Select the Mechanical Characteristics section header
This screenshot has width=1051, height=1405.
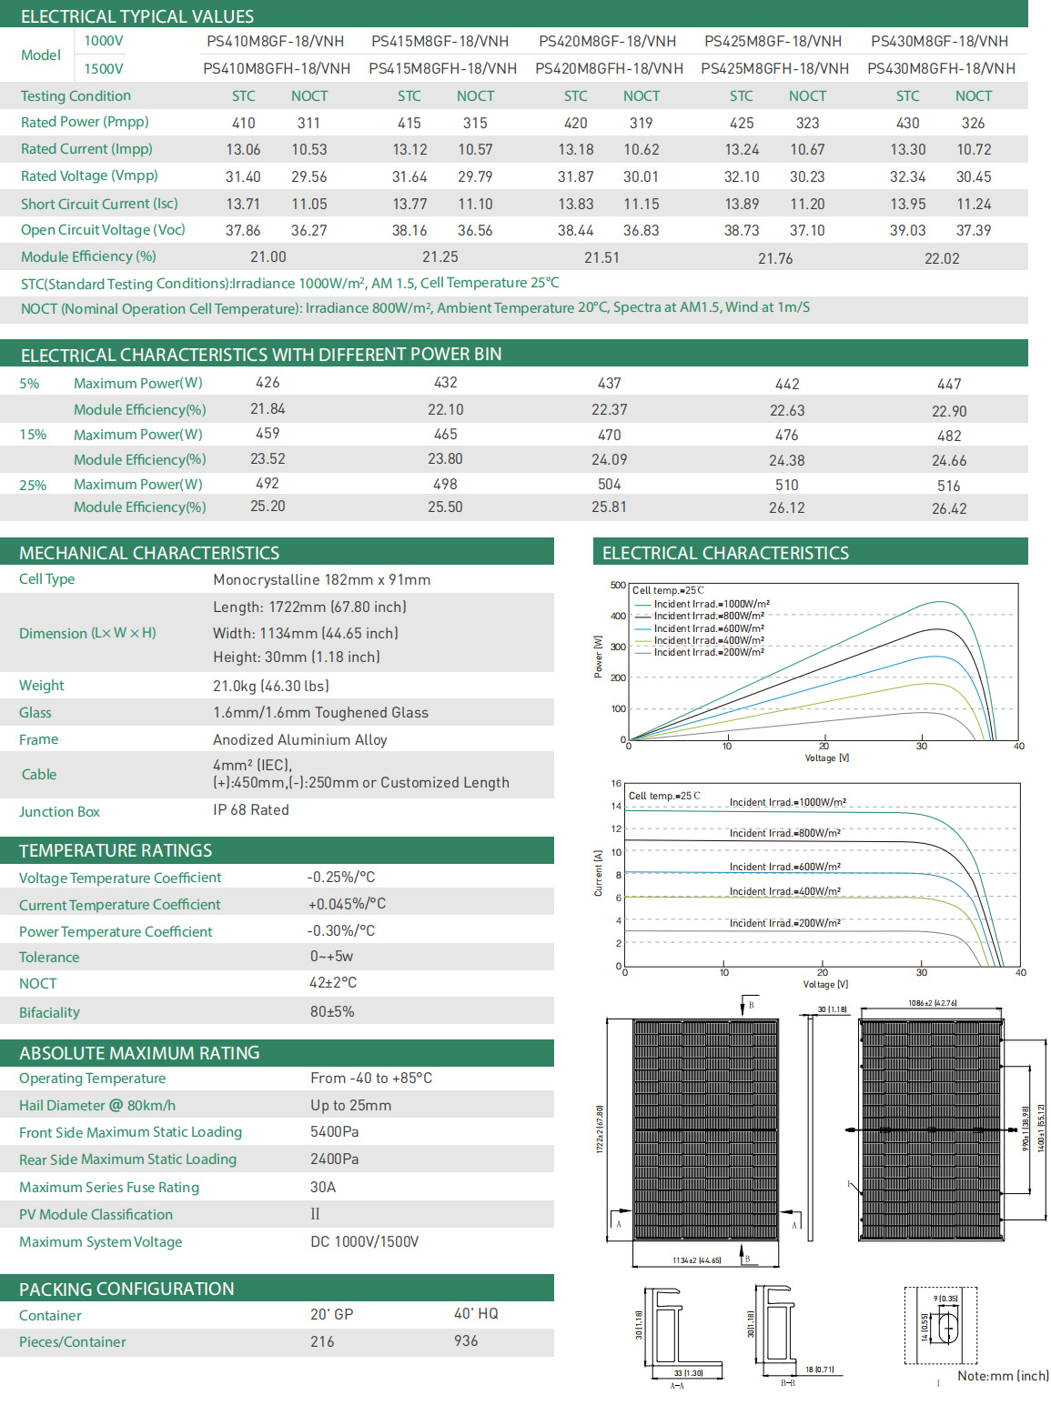pos(149,553)
